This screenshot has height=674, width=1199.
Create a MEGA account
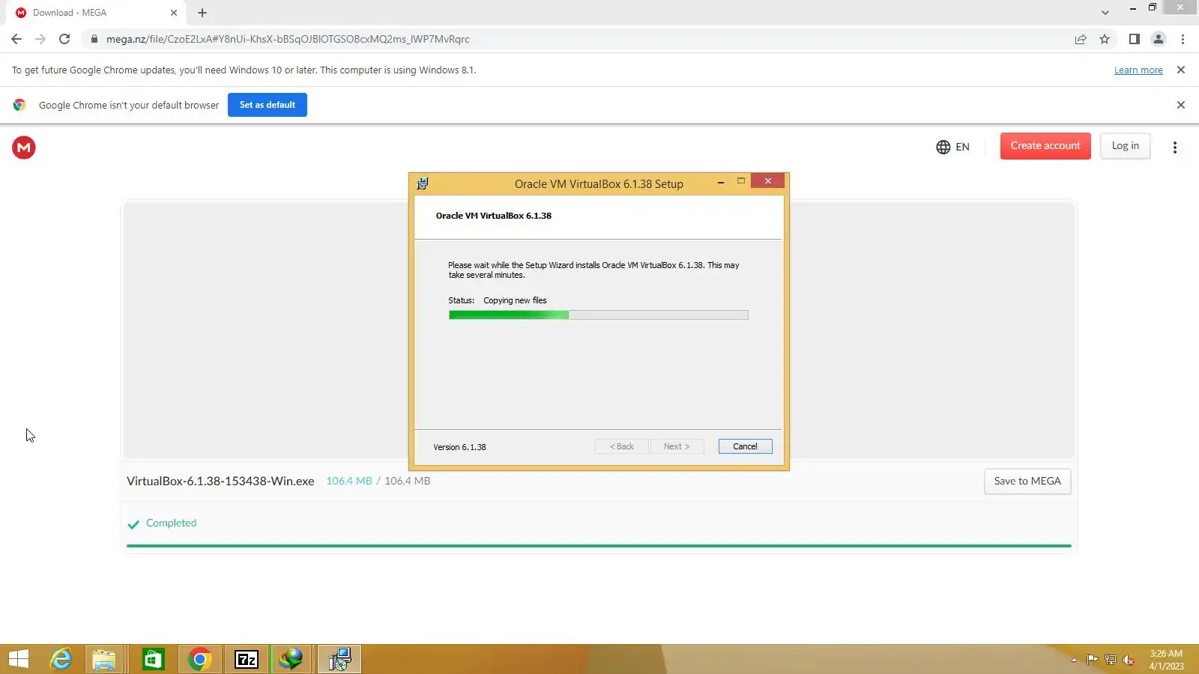[x=1045, y=146]
